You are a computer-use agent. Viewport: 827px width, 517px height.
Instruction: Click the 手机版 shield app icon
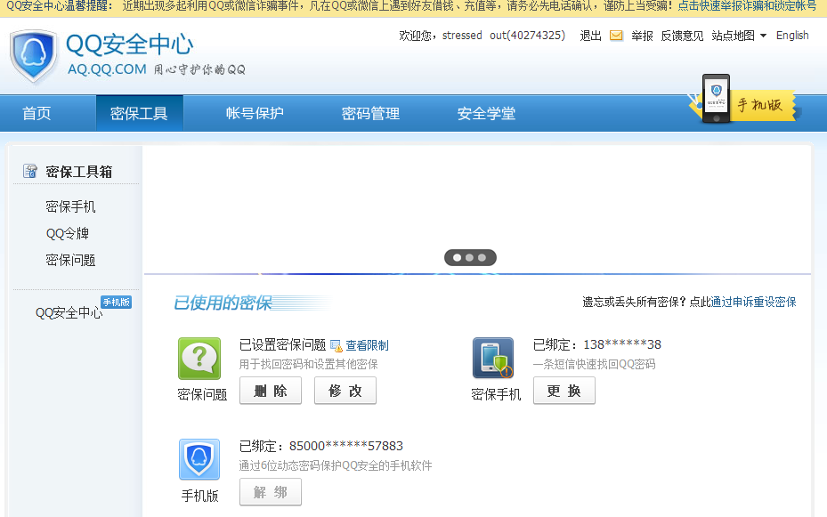pos(199,459)
